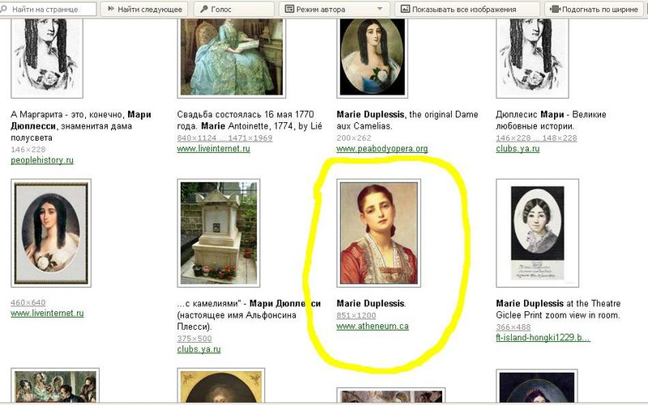Open the gravestone photo thumbnail

click(218, 233)
